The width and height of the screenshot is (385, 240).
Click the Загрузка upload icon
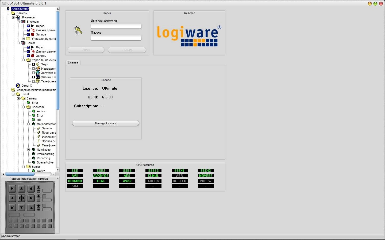38,73
